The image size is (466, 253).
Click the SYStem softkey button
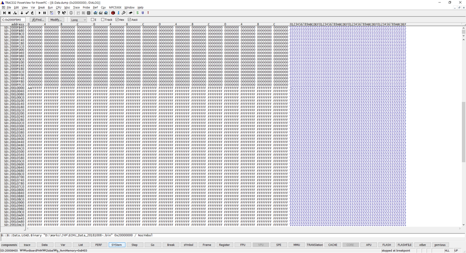117,245
